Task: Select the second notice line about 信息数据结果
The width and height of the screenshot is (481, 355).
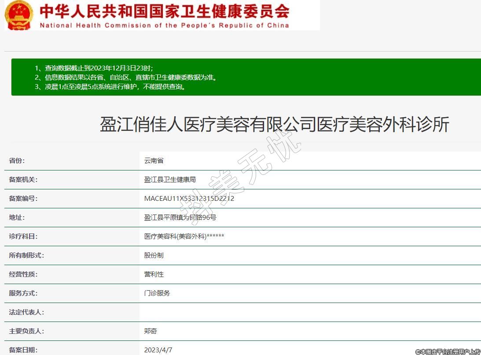Action: point(125,77)
